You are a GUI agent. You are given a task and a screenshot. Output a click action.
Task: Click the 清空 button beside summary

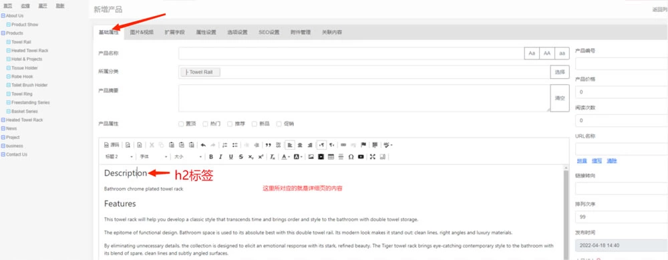pos(560,98)
